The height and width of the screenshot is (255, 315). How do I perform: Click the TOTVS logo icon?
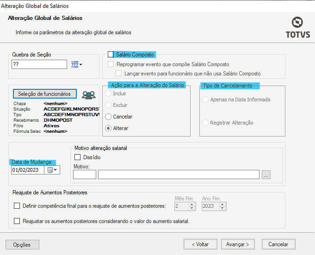(x=298, y=23)
